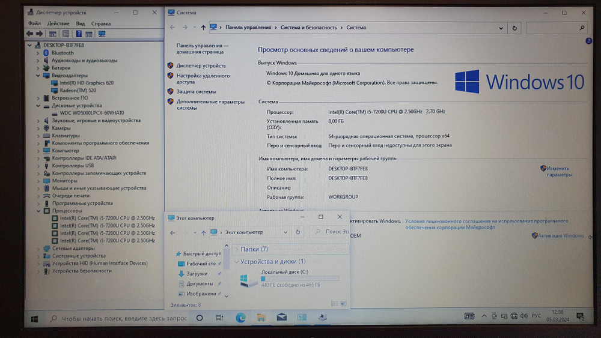Select Сетевые адаптеры category

pyautogui.click(x=73, y=248)
